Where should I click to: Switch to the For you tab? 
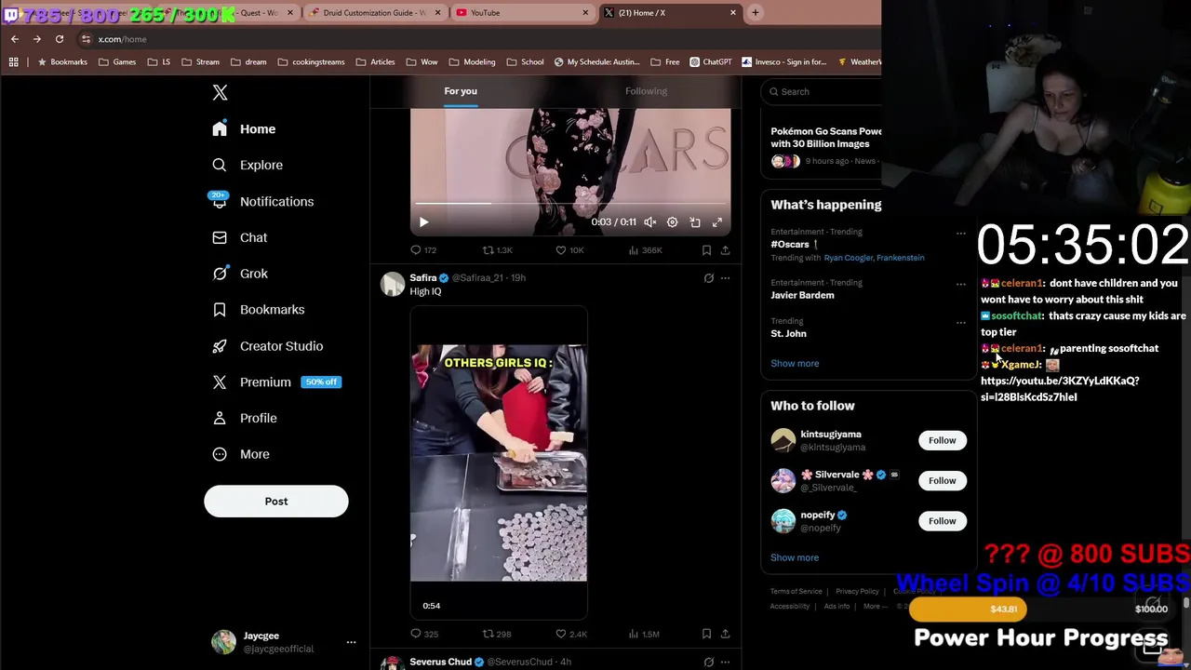tap(461, 91)
